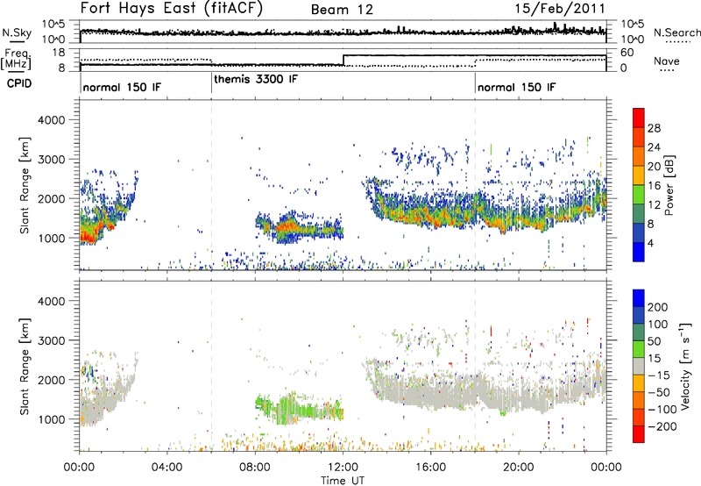Image resolution: width=701 pixels, height=486 pixels.
Task: Click the '60' Nave axis label
Action: tap(627, 53)
